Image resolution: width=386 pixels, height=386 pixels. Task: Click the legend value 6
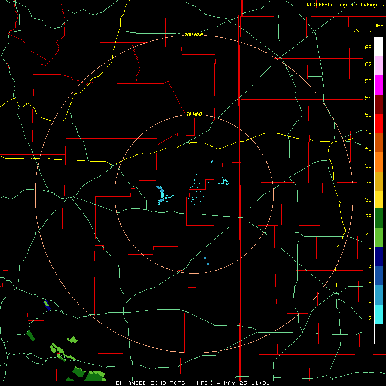tap(370, 301)
